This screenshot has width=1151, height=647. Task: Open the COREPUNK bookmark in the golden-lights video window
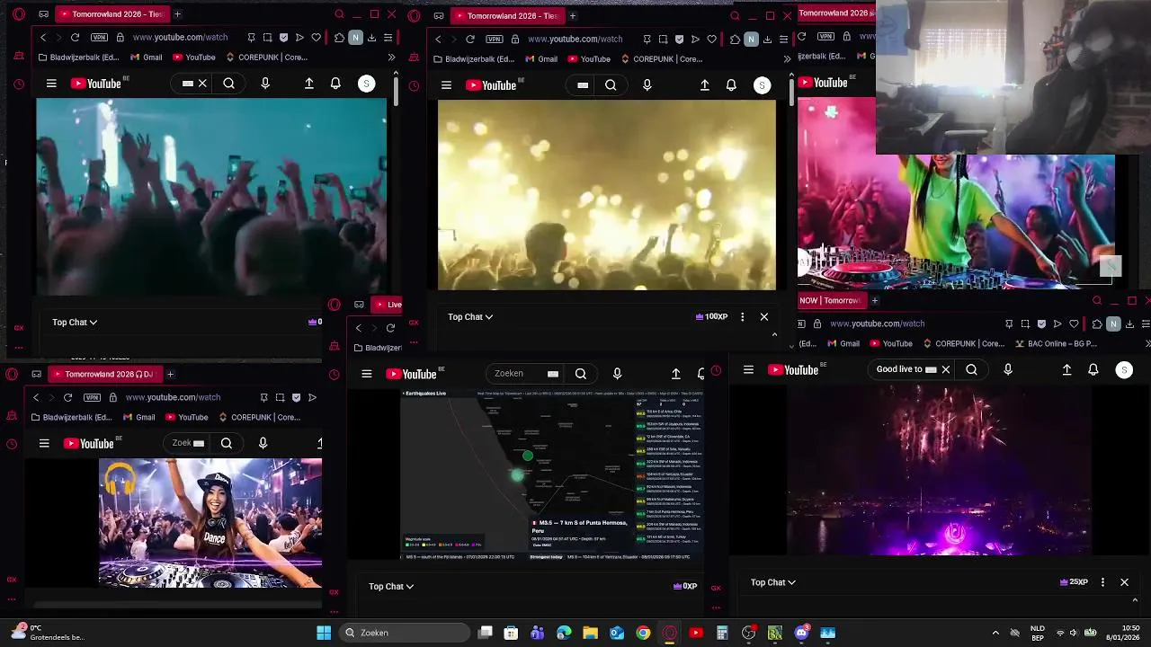661,59
